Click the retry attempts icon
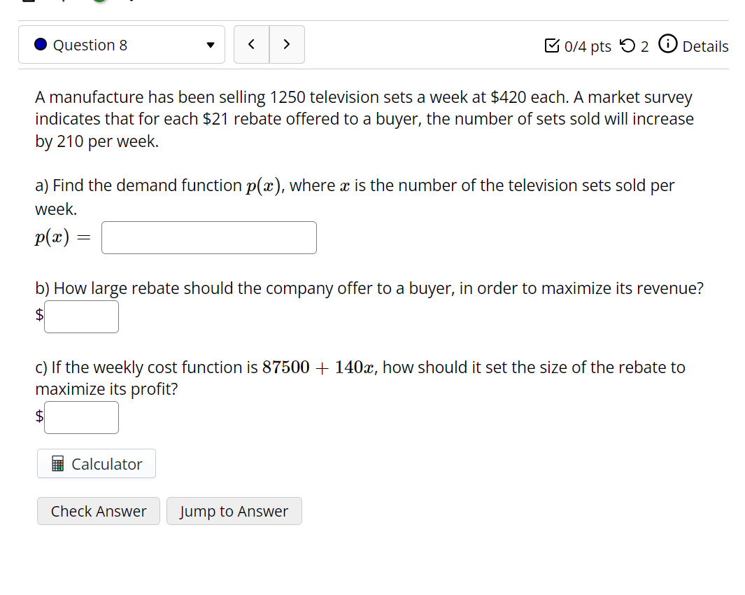Screen dimensions: 745x595 pyautogui.click(x=627, y=45)
